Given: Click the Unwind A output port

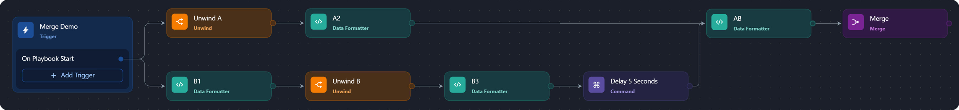Looking at the screenshot, I should coord(272,23).
